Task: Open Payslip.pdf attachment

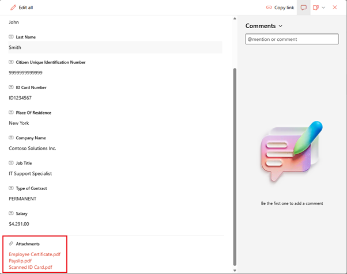Action: pyautogui.click(x=20, y=261)
